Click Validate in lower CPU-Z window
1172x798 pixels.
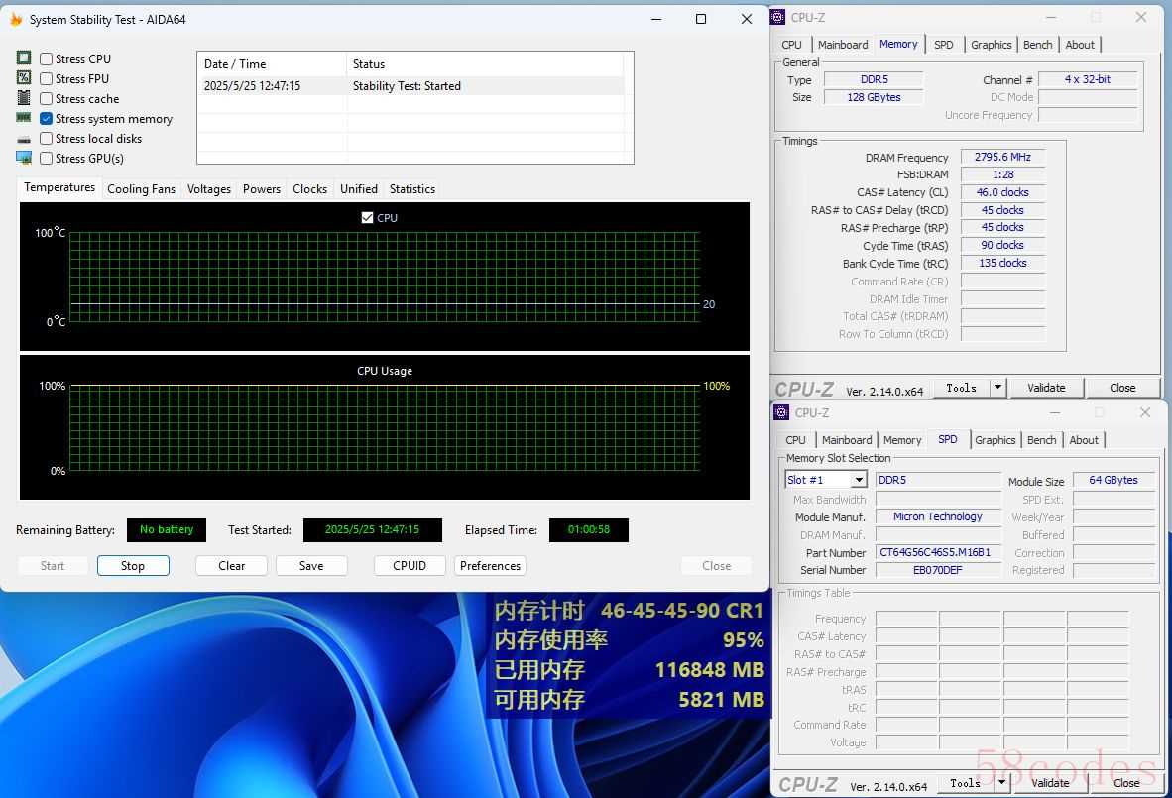pos(1049,782)
